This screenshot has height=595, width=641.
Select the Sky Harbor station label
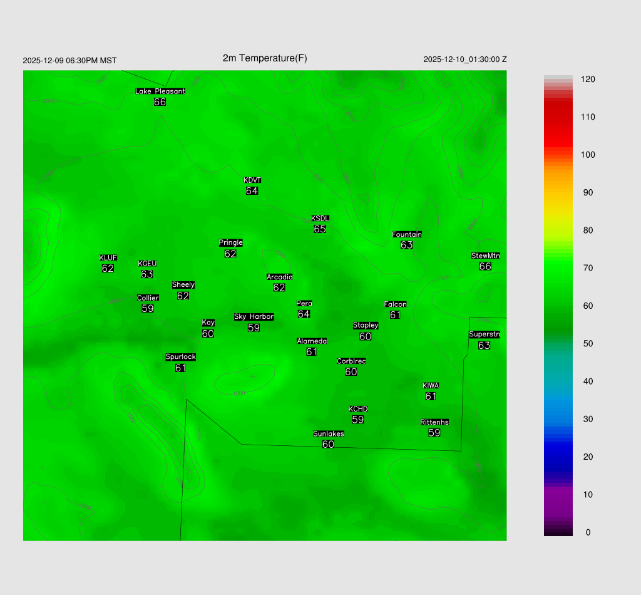pos(254,317)
